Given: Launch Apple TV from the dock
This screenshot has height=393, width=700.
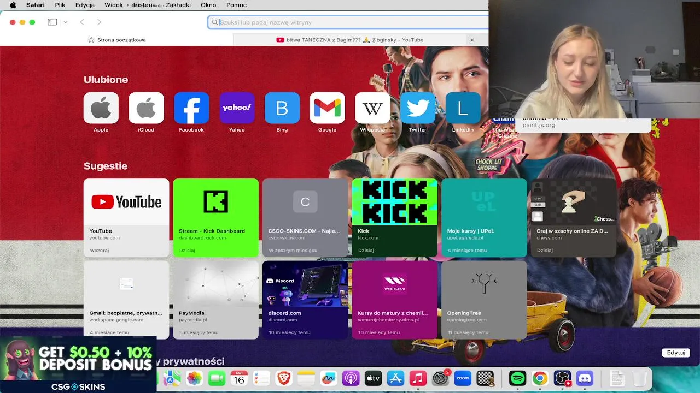Looking at the screenshot, I should coord(373,378).
